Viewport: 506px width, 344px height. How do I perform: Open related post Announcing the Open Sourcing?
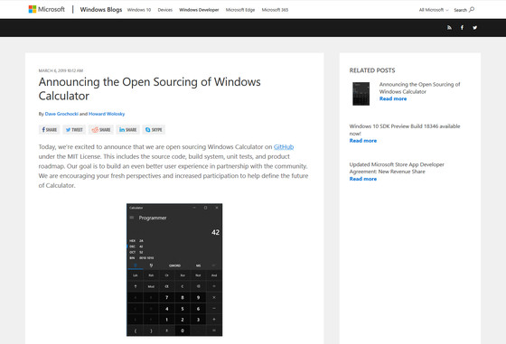(x=419, y=88)
